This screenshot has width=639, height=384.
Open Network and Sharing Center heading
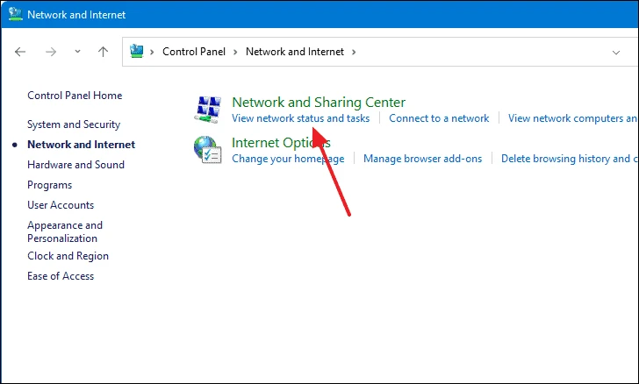click(319, 103)
